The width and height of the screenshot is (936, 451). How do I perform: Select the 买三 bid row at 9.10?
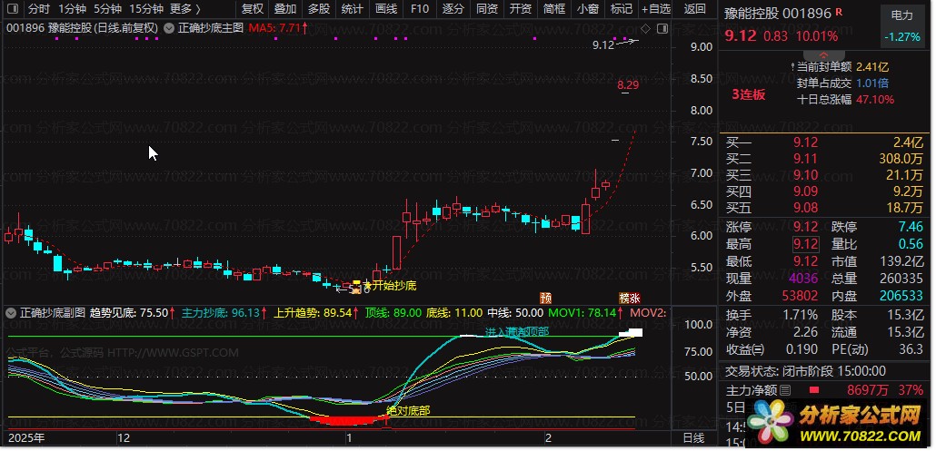824,175
